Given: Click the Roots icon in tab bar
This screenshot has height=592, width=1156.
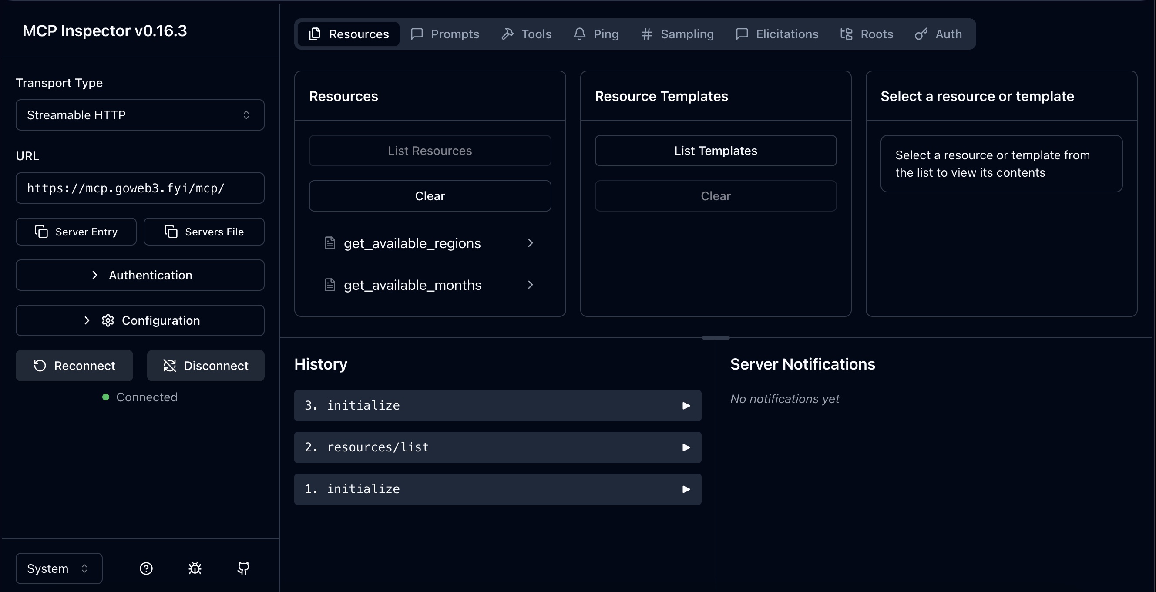Looking at the screenshot, I should (846, 34).
